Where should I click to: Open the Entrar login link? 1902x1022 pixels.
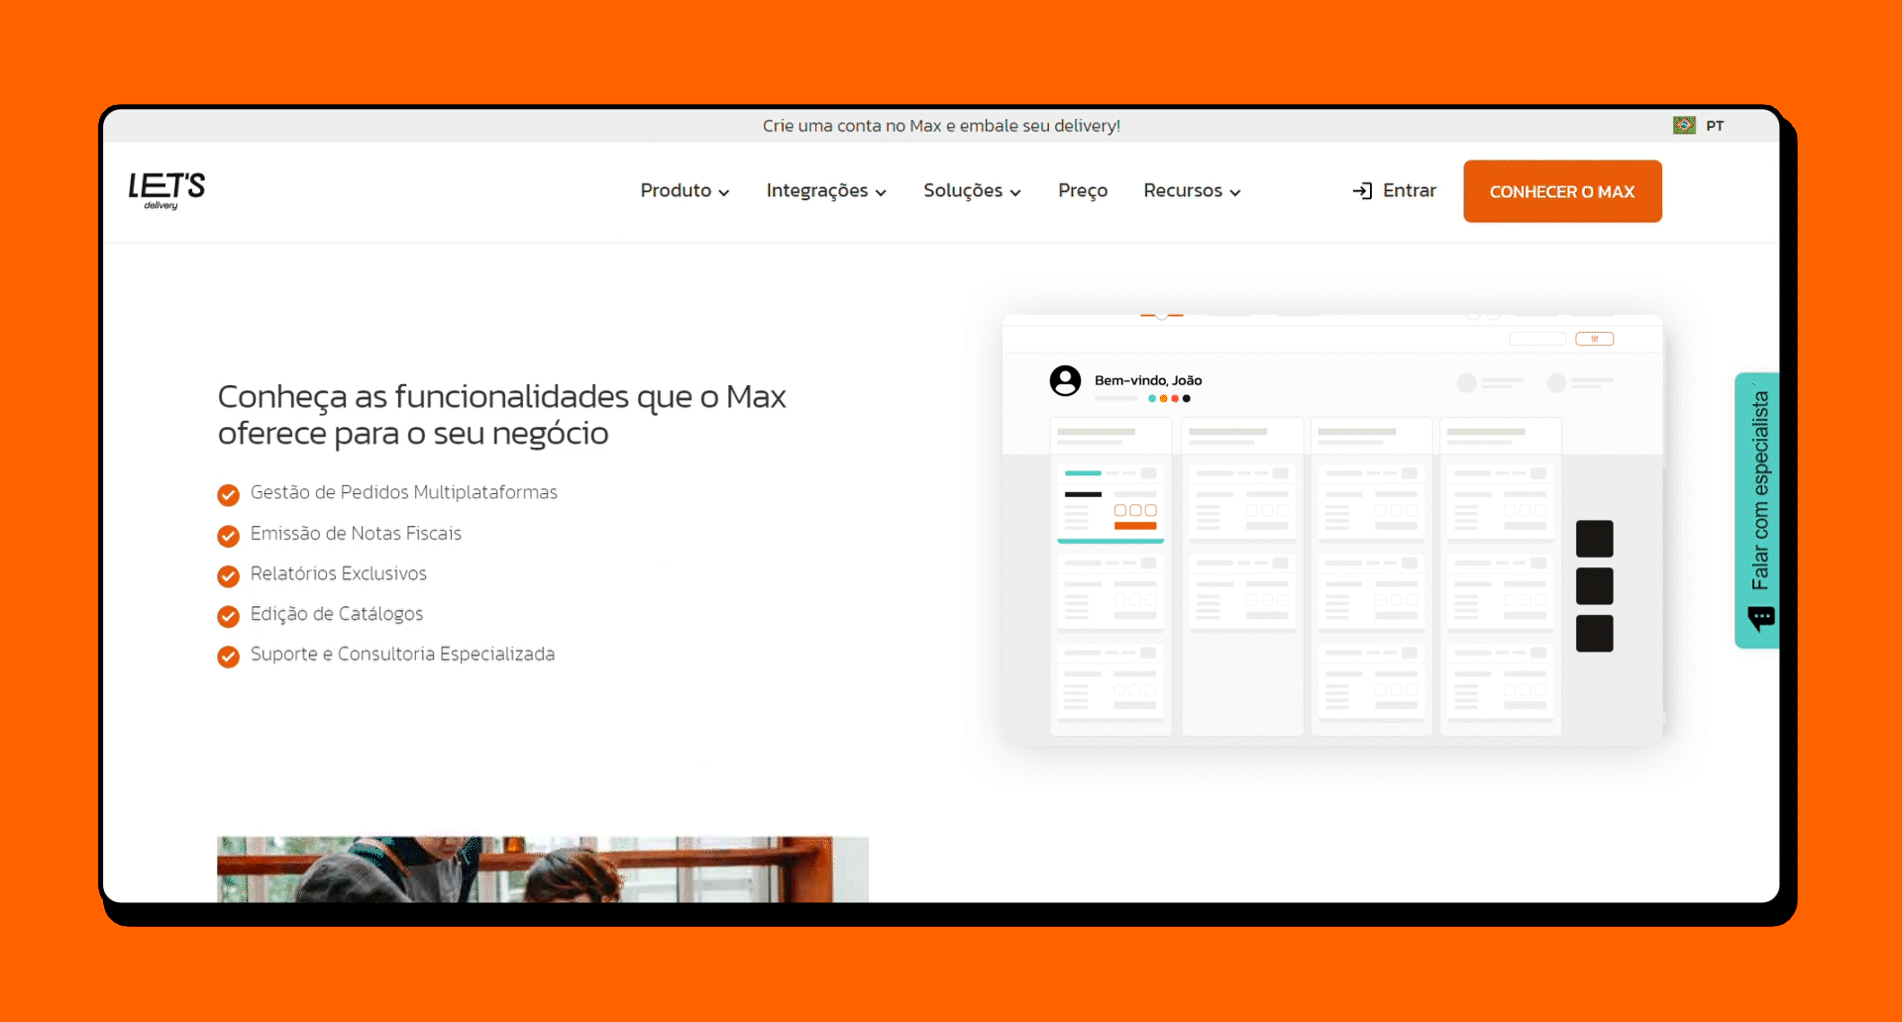coord(1409,190)
